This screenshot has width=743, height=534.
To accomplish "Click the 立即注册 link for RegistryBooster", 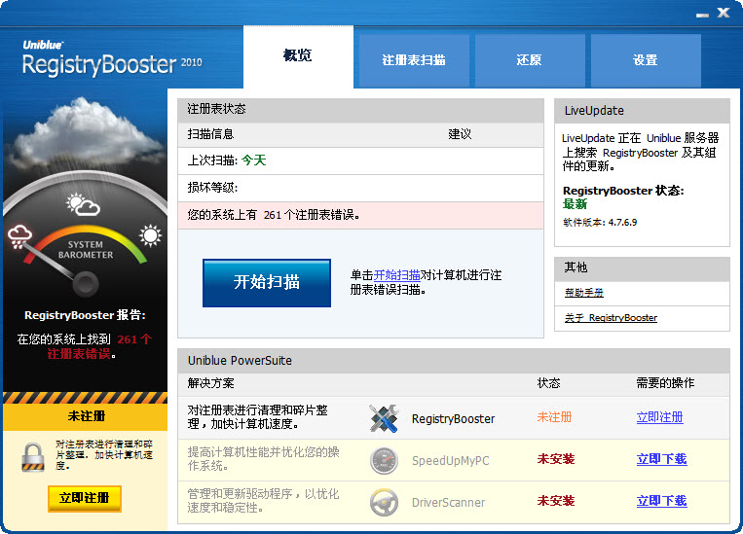I will click(x=659, y=417).
